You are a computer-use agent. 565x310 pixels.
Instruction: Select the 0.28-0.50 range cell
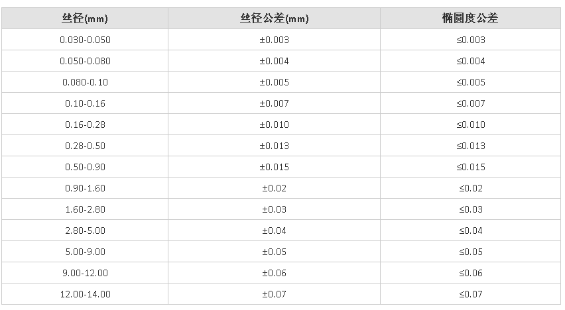[x=85, y=146]
